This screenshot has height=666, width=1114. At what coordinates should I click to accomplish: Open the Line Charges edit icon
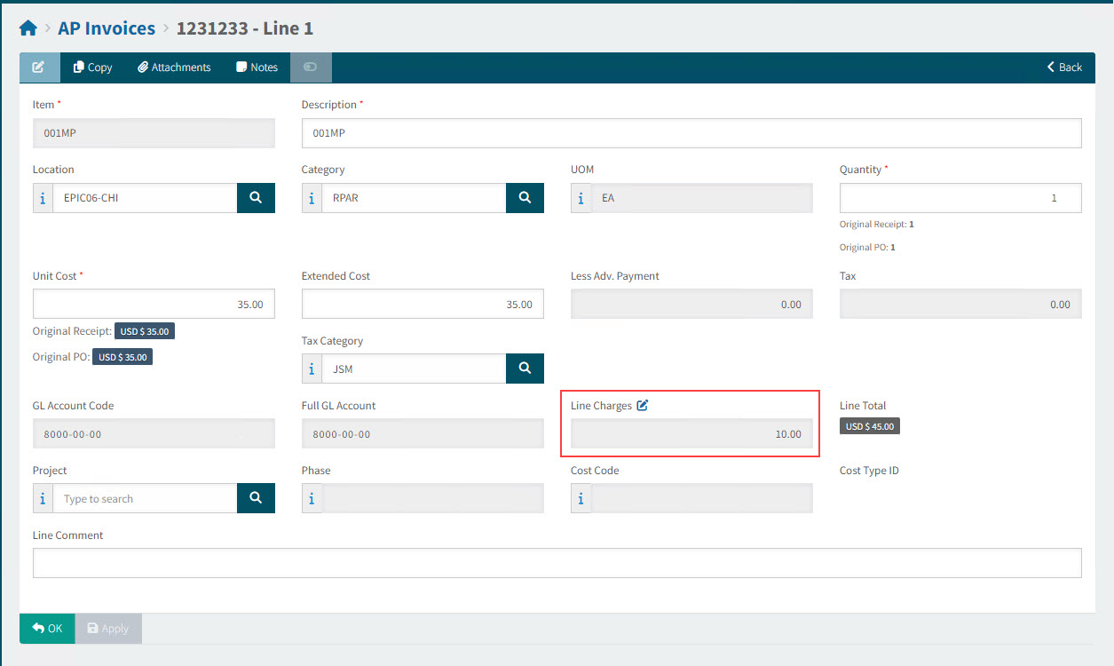(643, 406)
